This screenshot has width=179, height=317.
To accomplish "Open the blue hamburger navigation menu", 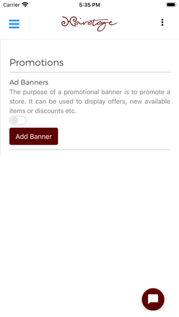I will pos(14,24).
